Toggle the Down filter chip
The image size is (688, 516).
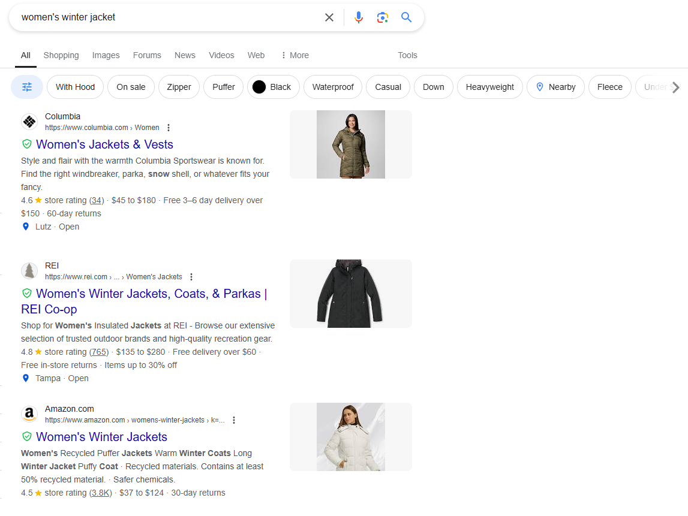[433, 87]
